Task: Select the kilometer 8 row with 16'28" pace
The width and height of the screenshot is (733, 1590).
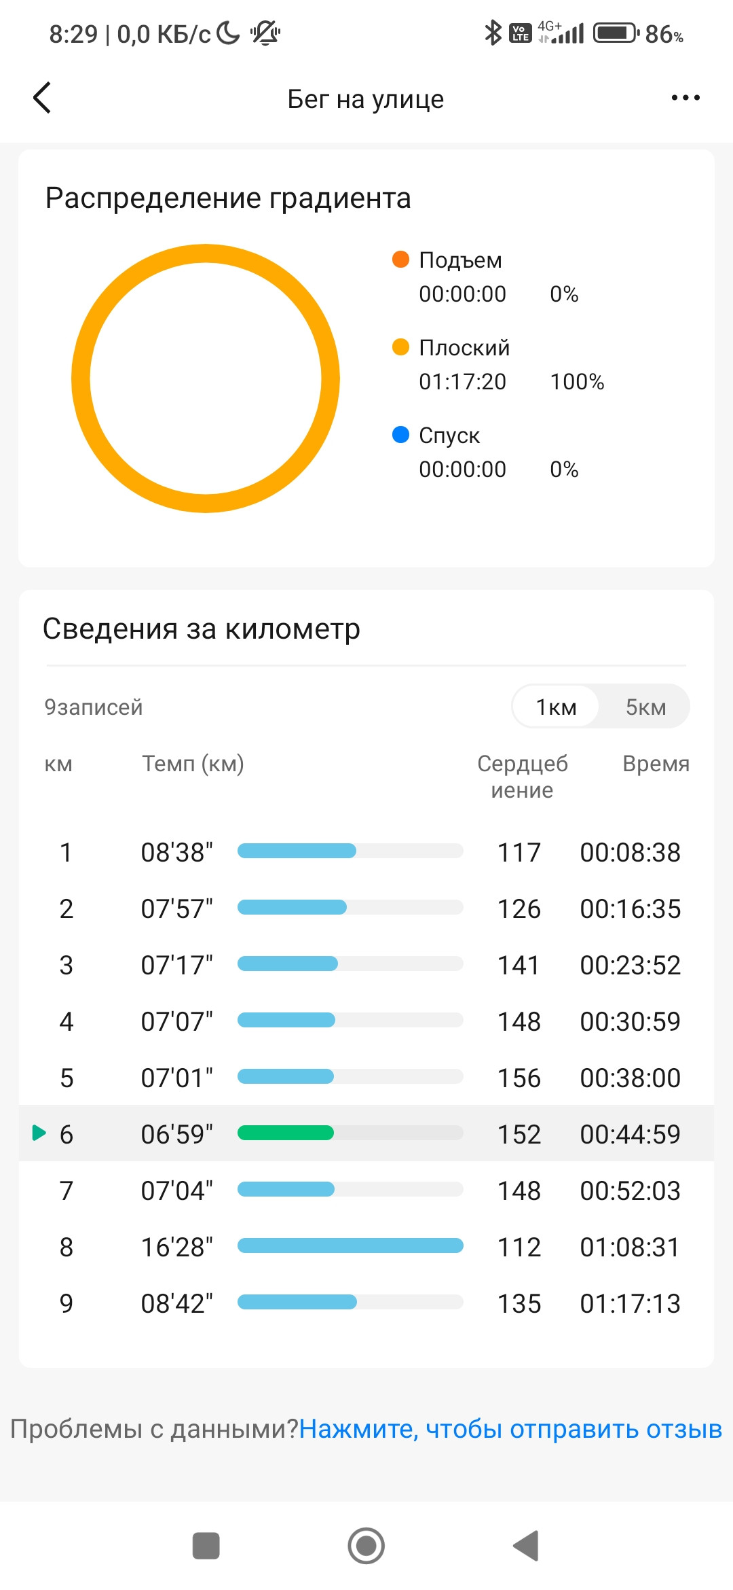Action: coord(366,1247)
